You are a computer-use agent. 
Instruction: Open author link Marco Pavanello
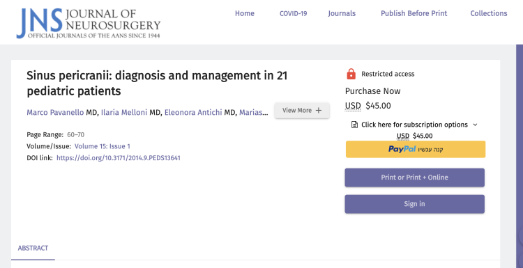pos(55,113)
